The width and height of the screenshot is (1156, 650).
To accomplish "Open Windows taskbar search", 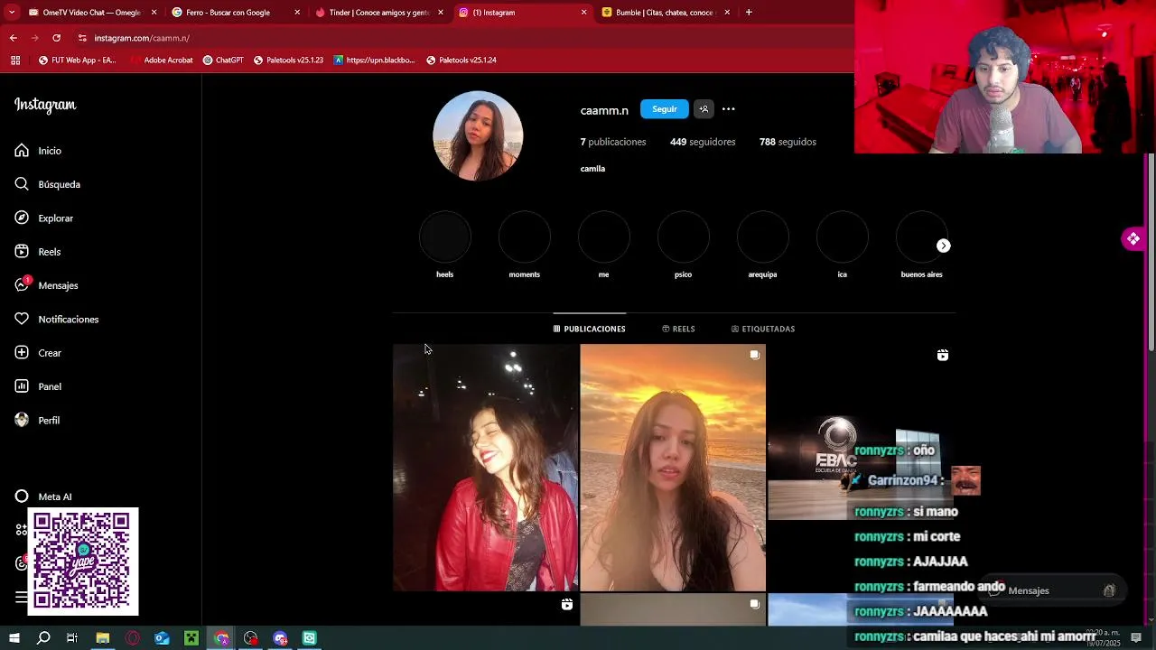I will [43, 638].
